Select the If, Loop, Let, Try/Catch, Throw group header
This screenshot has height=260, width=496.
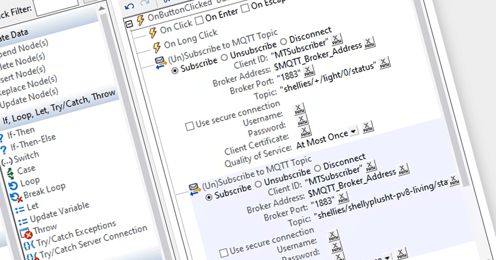coord(58,108)
